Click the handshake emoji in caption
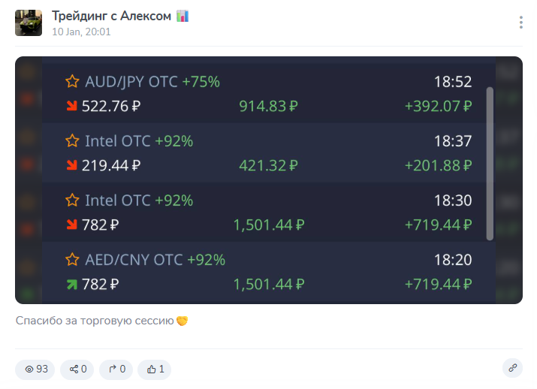537x389 pixels. [x=182, y=321]
